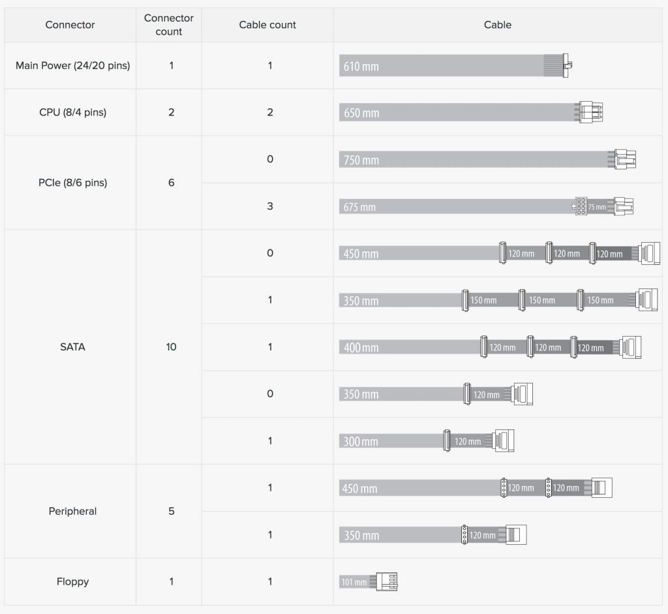The height and width of the screenshot is (614, 668).
Task: Click the end SATA connector on the 300 mm cable
Action: [504, 441]
